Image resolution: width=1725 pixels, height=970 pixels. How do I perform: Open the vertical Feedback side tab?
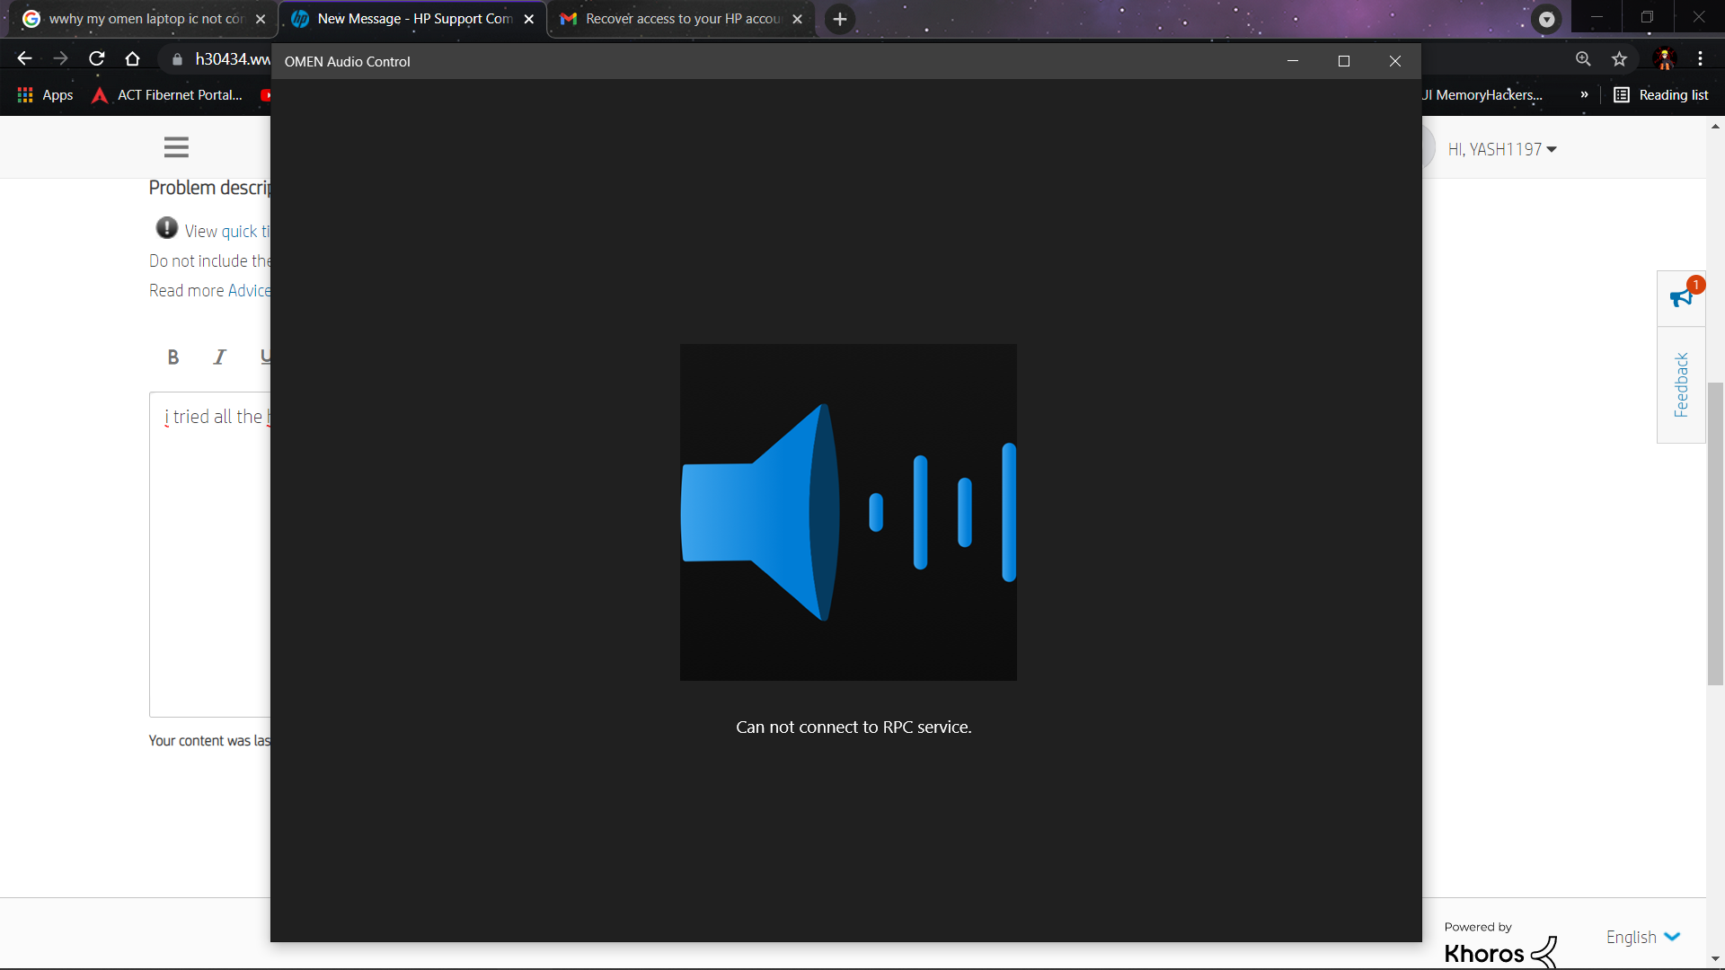pos(1681,384)
